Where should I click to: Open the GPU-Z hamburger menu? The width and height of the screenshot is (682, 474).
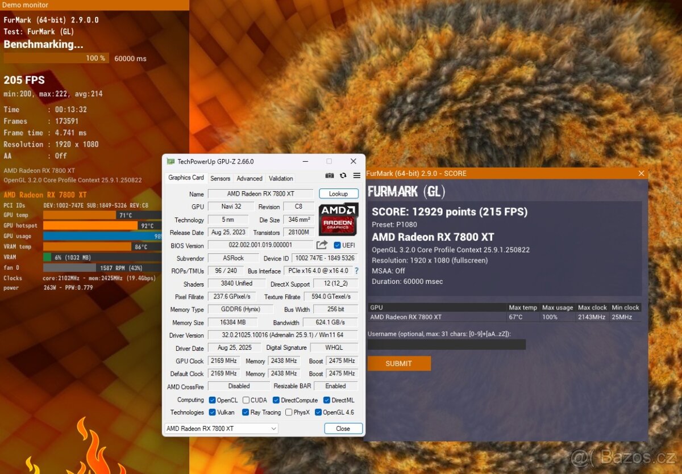[x=356, y=176]
